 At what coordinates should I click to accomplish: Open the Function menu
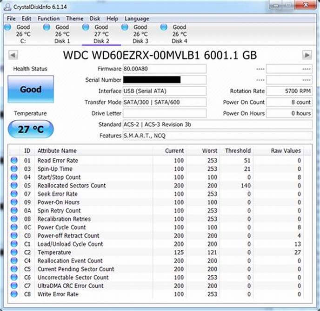[48, 19]
